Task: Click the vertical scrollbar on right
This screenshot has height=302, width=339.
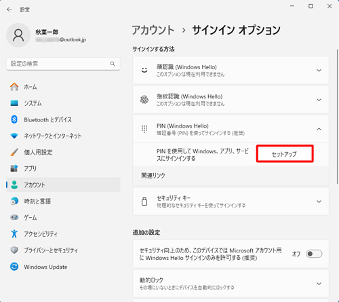Action: [x=337, y=117]
